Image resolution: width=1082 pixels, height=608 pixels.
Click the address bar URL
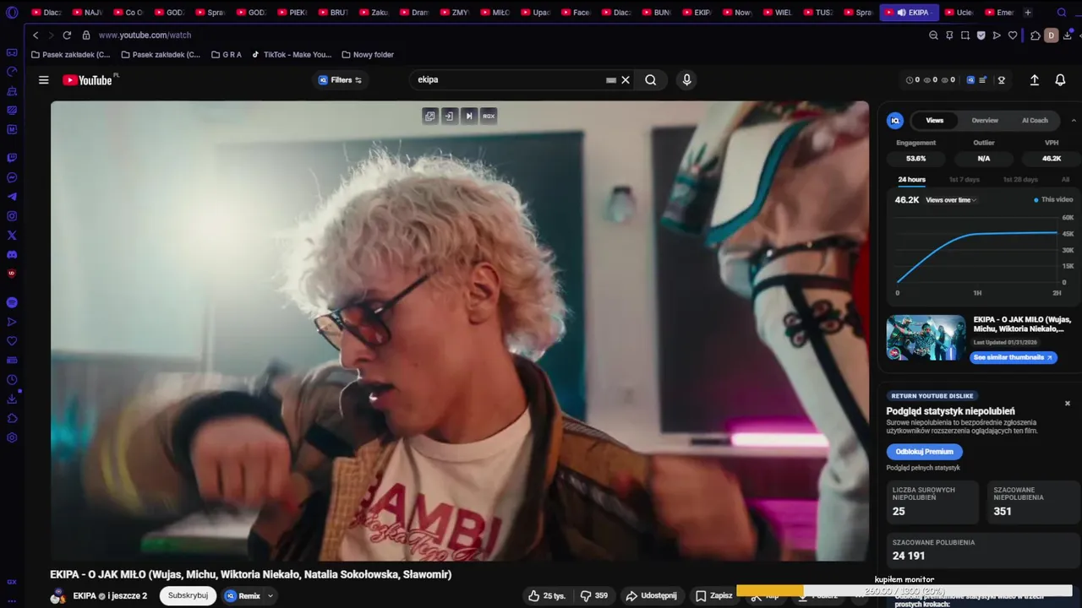(x=145, y=35)
